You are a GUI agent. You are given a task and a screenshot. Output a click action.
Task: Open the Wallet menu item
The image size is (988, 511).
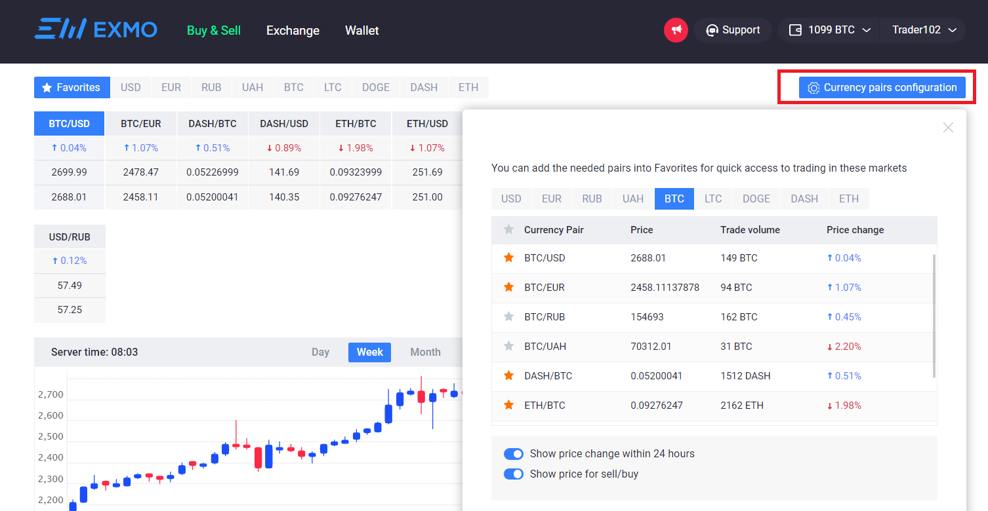click(362, 30)
